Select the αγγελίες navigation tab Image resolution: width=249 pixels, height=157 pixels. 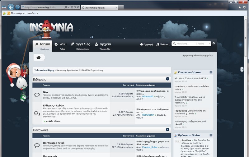click(x=80, y=46)
